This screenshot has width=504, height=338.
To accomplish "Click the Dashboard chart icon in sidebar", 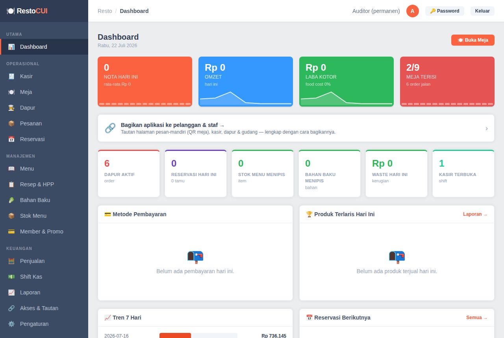I will 11,47.
